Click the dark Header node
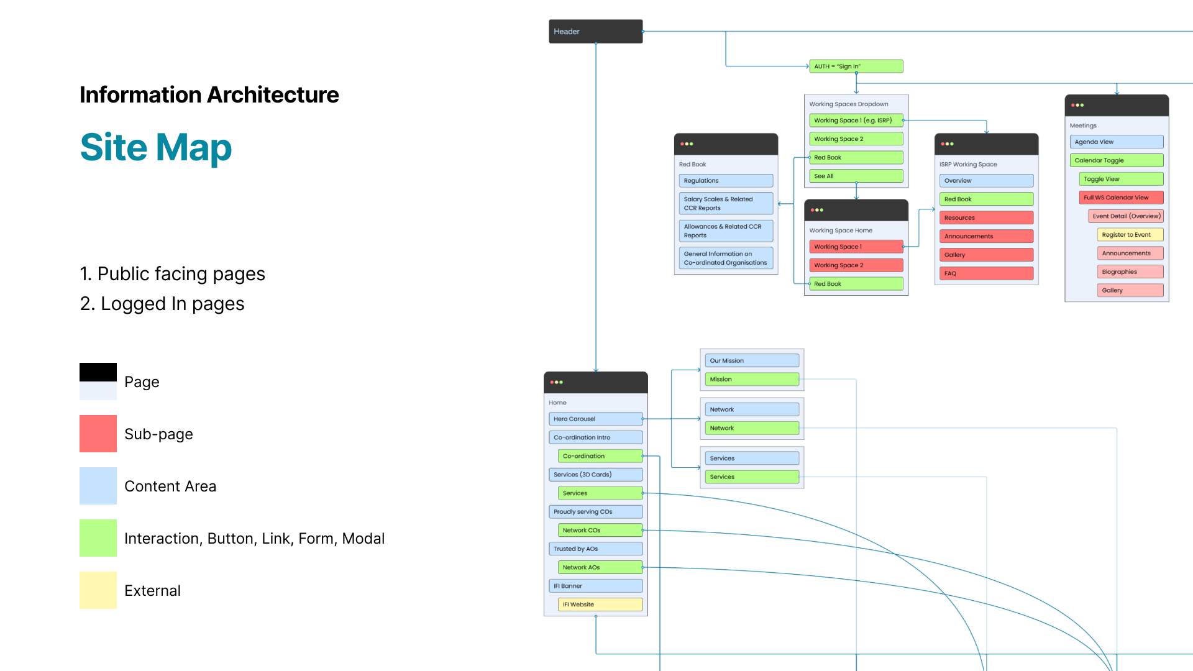The height and width of the screenshot is (671, 1193). 595,31
